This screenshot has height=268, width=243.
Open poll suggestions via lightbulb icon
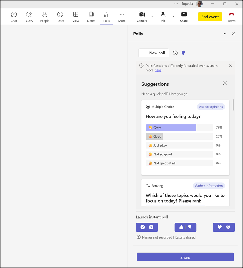tap(183, 53)
